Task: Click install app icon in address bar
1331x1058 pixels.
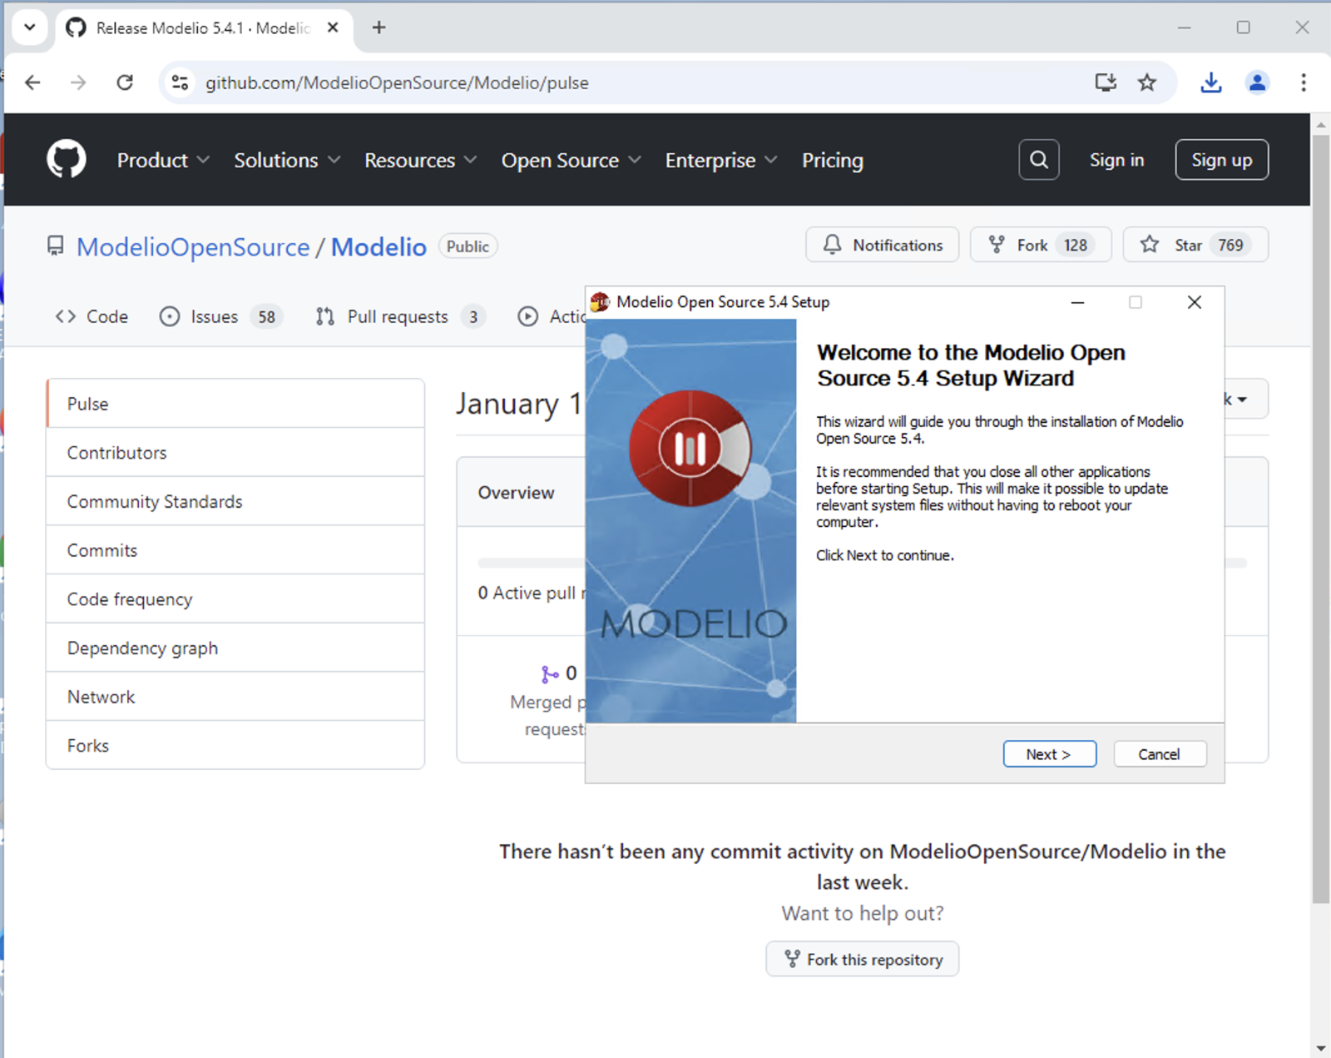Action: tap(1105, 82)
